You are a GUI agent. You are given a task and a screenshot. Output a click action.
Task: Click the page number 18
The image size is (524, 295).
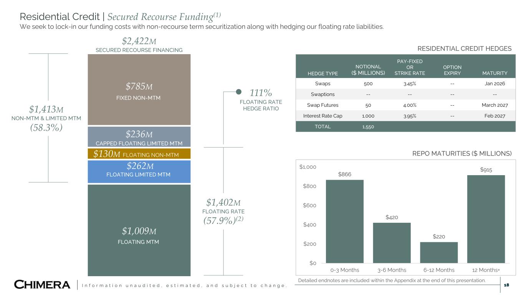click(506, 285)
